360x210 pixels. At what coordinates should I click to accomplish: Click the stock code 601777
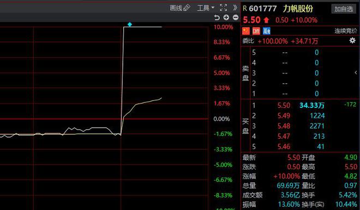(263, 9)
